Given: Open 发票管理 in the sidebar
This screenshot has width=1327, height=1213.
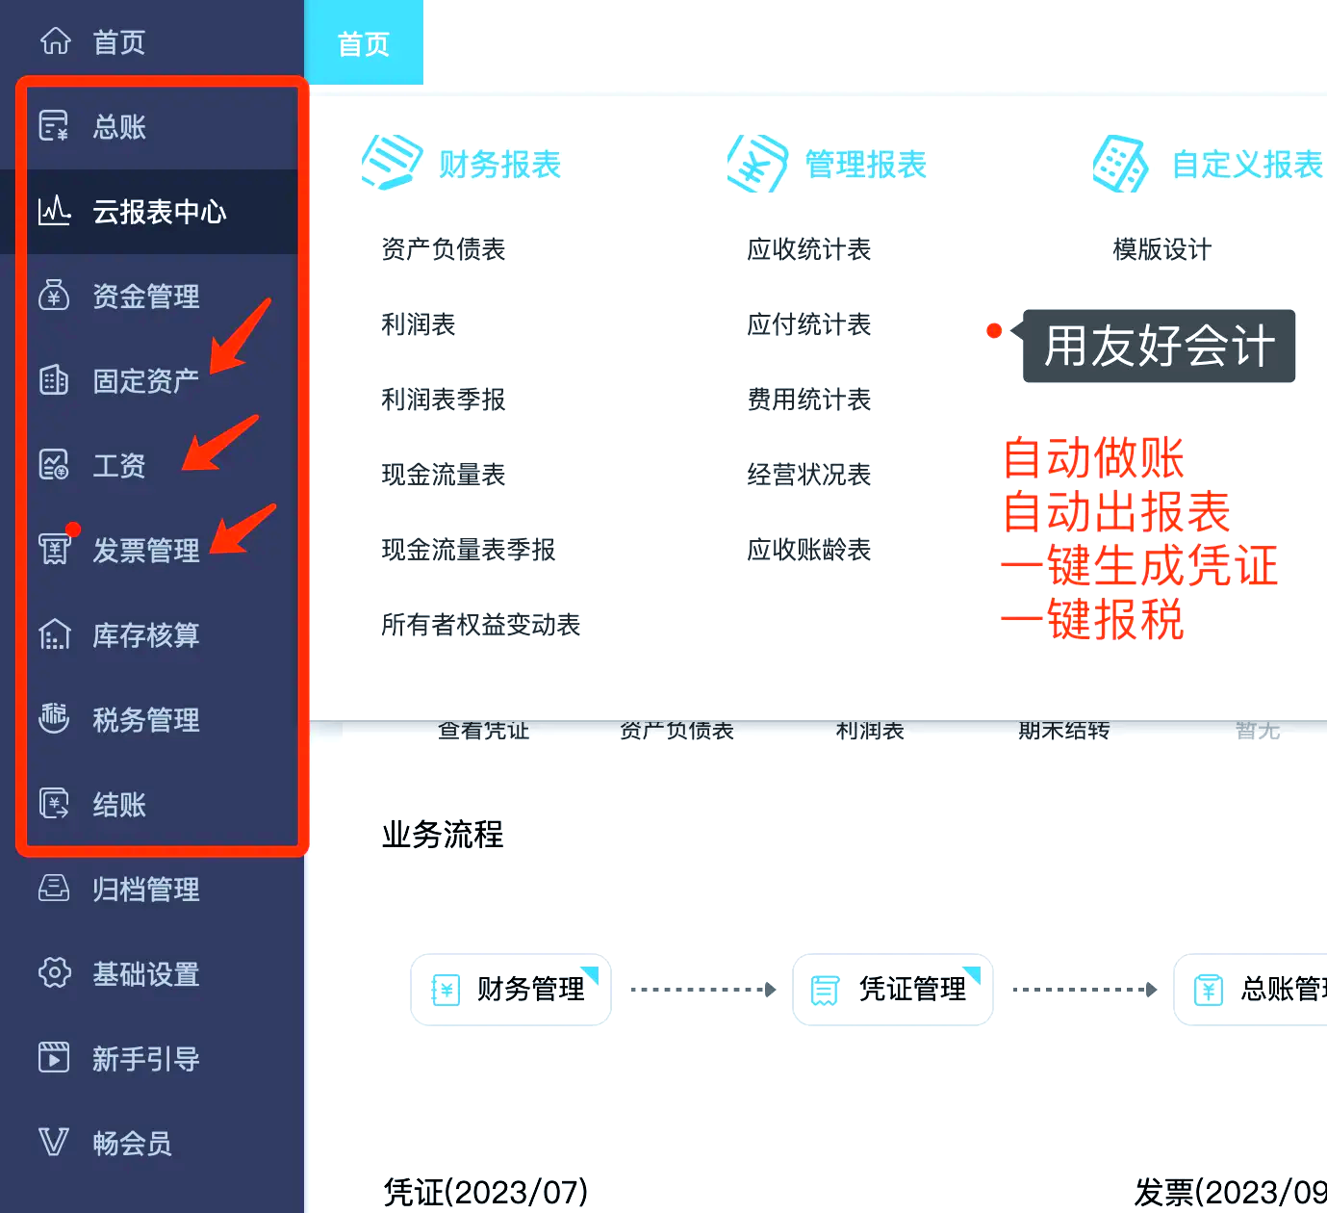Looking at the screenshot, I should pyautogui.click(x=152, y=550).
